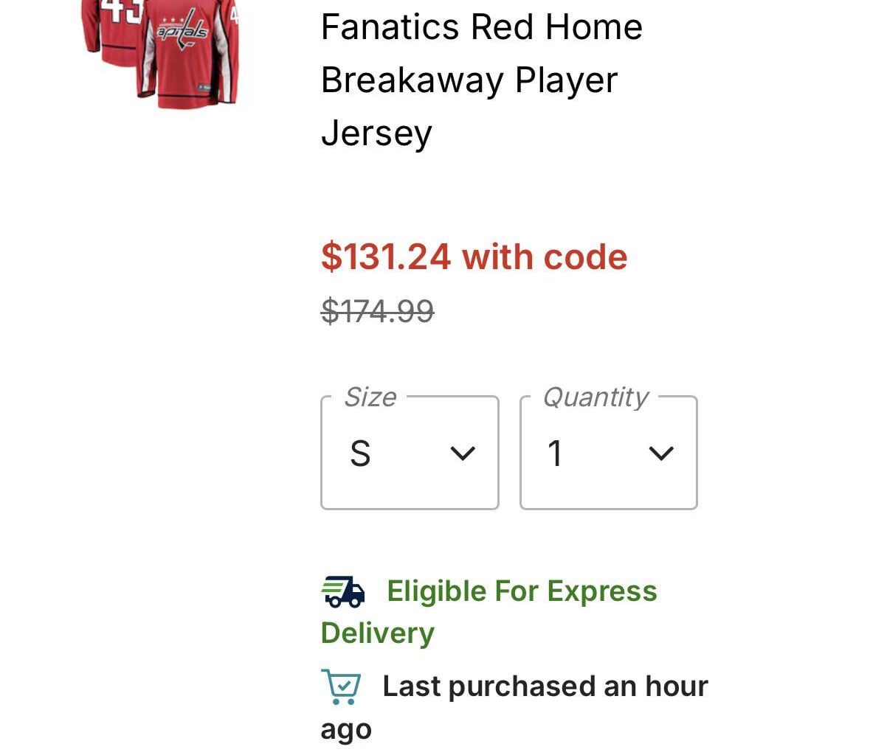Click the shopping cart icon near purchase info
Screen dimensions: 870x755
(340, 686)
